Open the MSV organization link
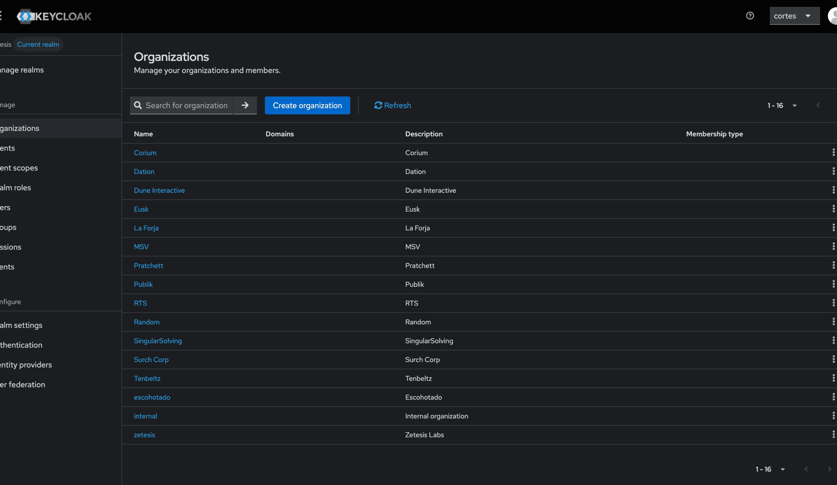 (141, 247)
